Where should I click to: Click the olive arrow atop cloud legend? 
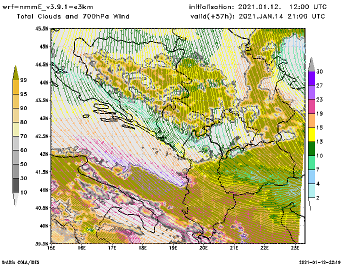tap(15, 73)
